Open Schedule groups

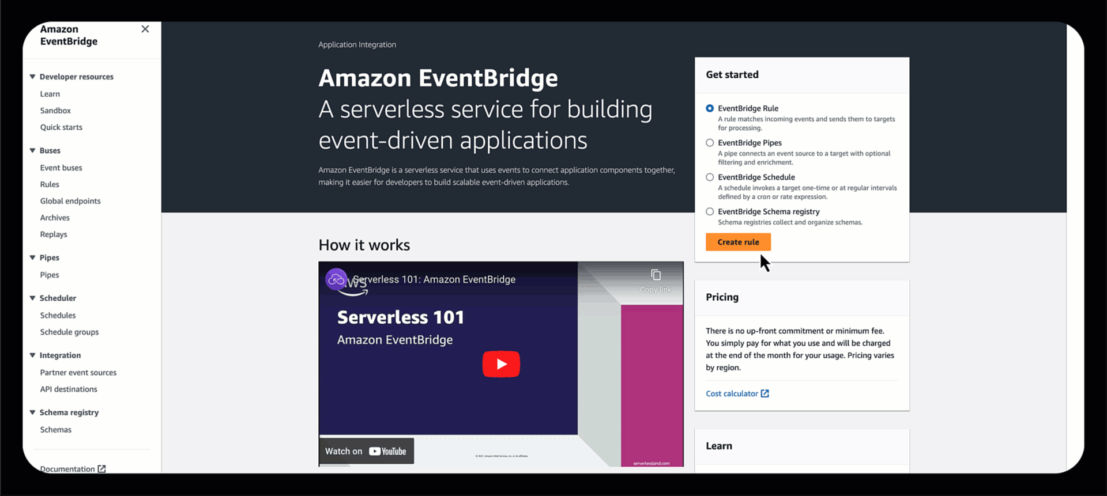(x=69, y=332)
